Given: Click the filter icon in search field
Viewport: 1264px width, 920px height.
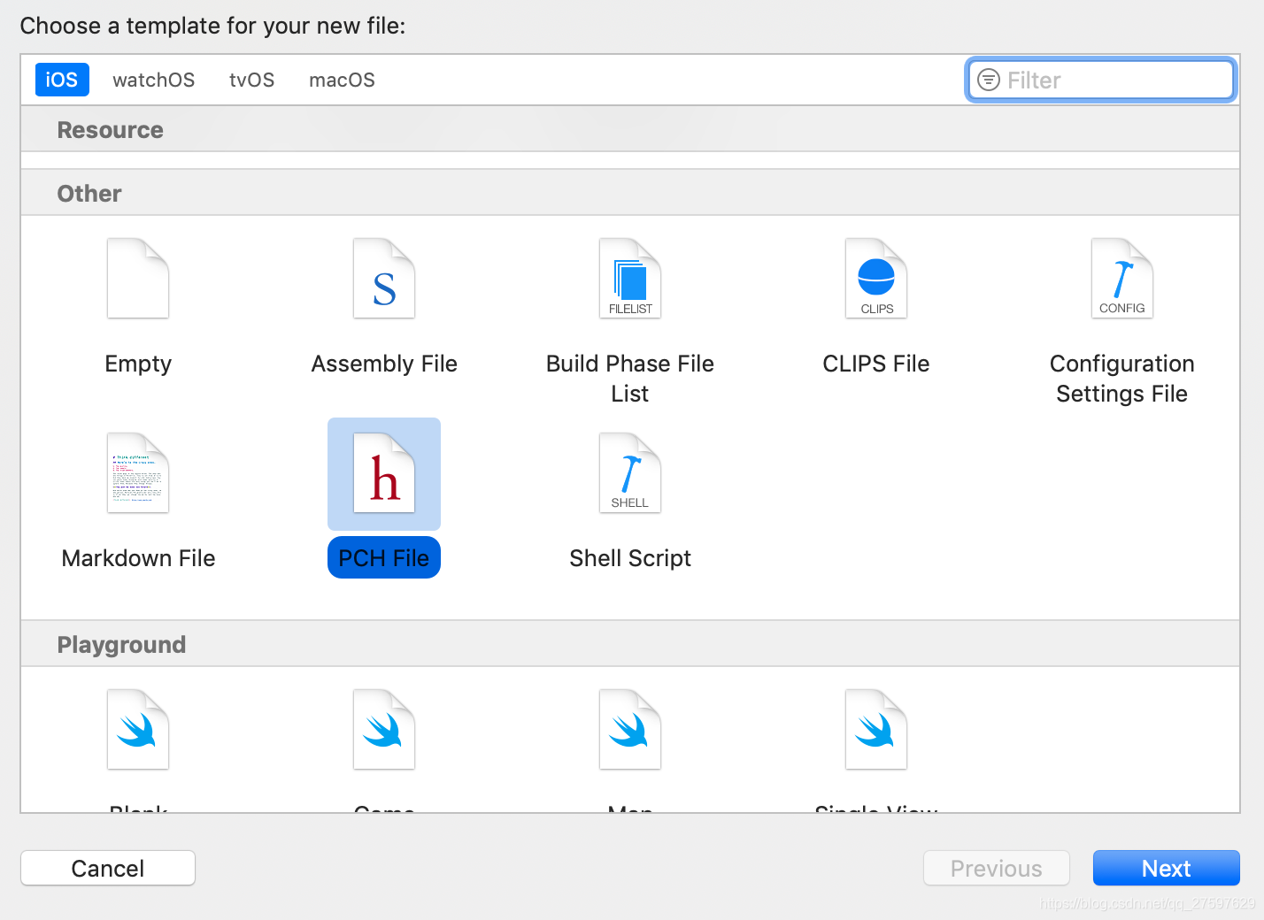Looking at the screenshot, I should tap(988, 80).
